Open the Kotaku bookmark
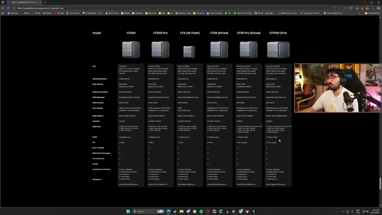The image size is (382, 215). pos(47,13)
